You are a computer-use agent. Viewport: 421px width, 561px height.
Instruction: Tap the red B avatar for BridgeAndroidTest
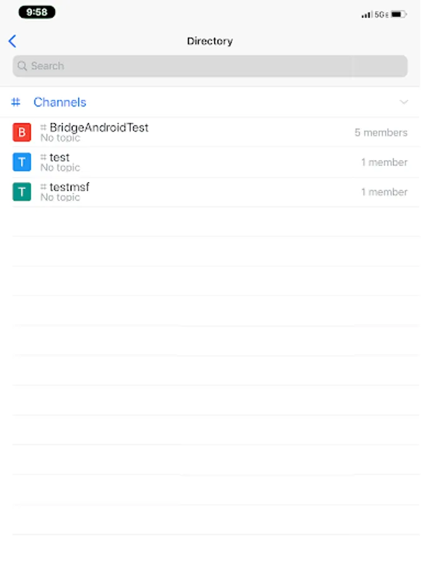22,132
